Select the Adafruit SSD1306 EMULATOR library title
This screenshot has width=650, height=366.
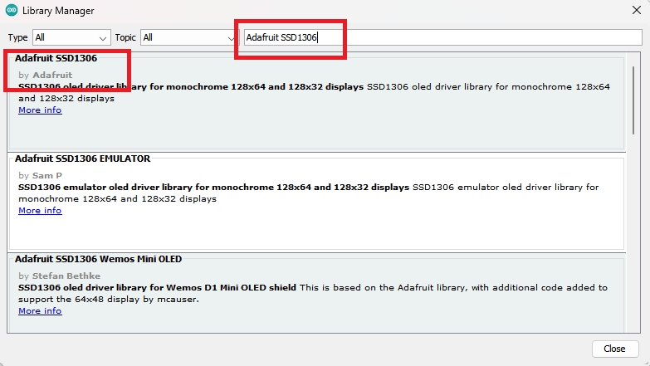(82, 159)
